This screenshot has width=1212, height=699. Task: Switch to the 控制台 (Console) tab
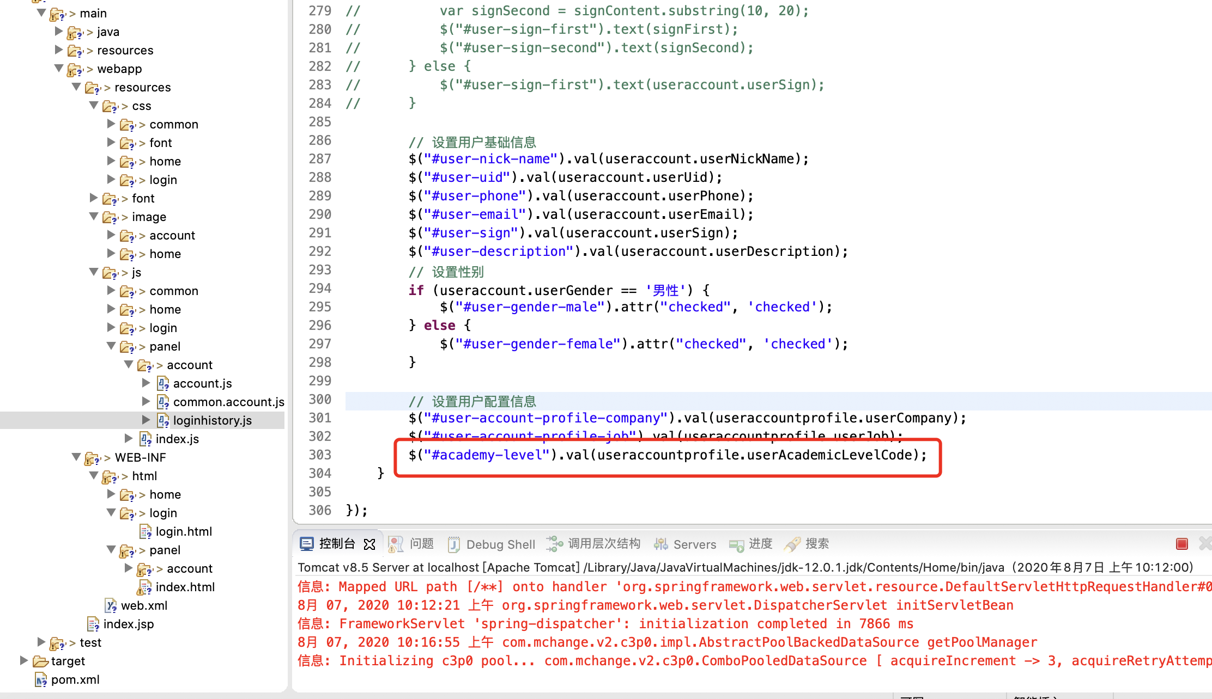pyautogui.click(x=337, y=543)
